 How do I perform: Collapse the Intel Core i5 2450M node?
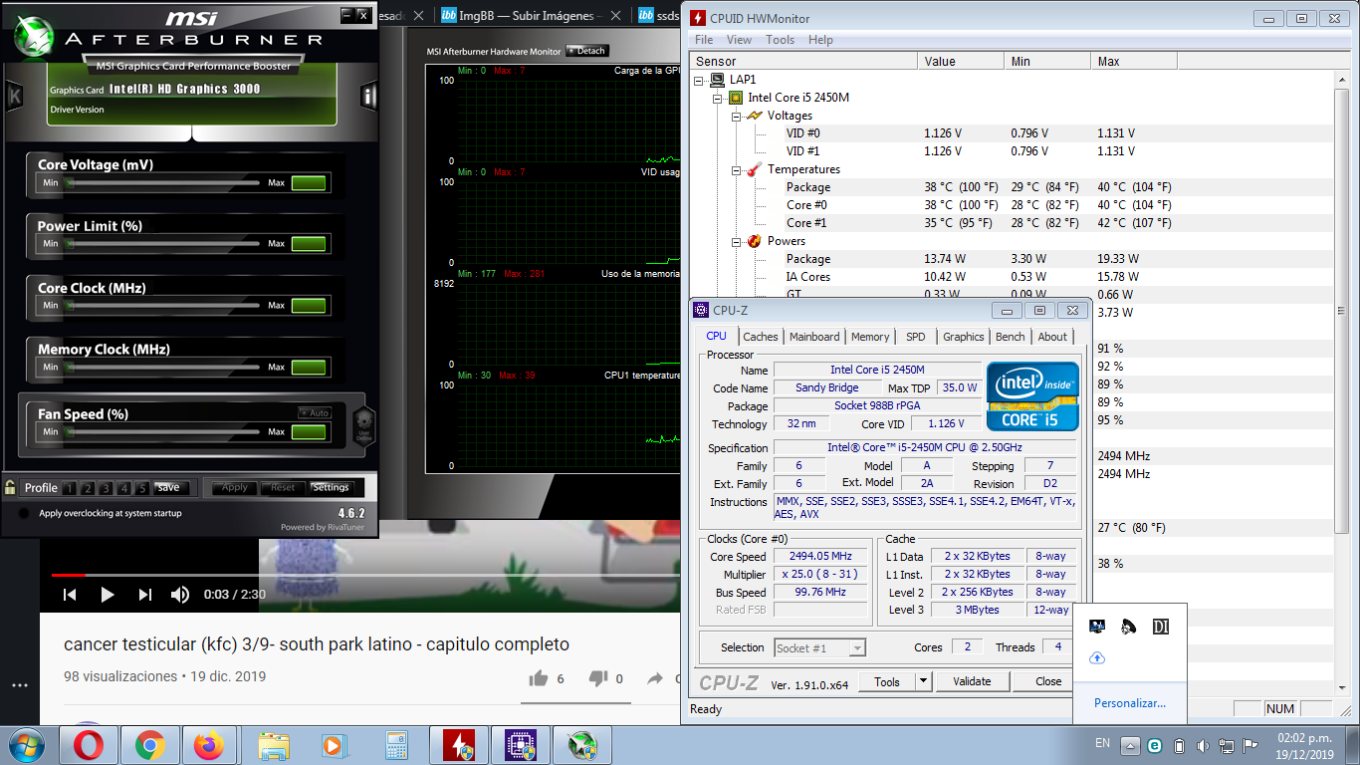tap(718, 98)
